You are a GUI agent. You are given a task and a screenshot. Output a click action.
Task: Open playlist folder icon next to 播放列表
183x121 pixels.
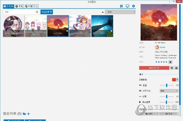point(24,114)
